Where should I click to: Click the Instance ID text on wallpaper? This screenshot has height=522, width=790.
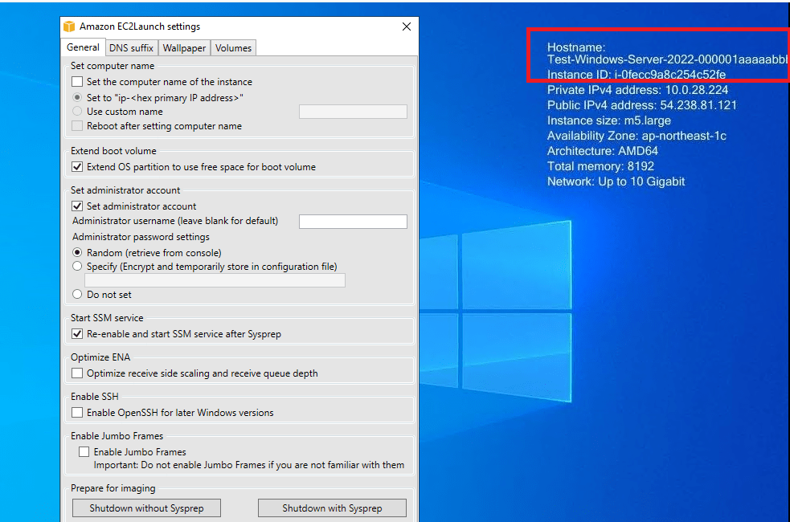pyautogui.click(x=637, y=75)
